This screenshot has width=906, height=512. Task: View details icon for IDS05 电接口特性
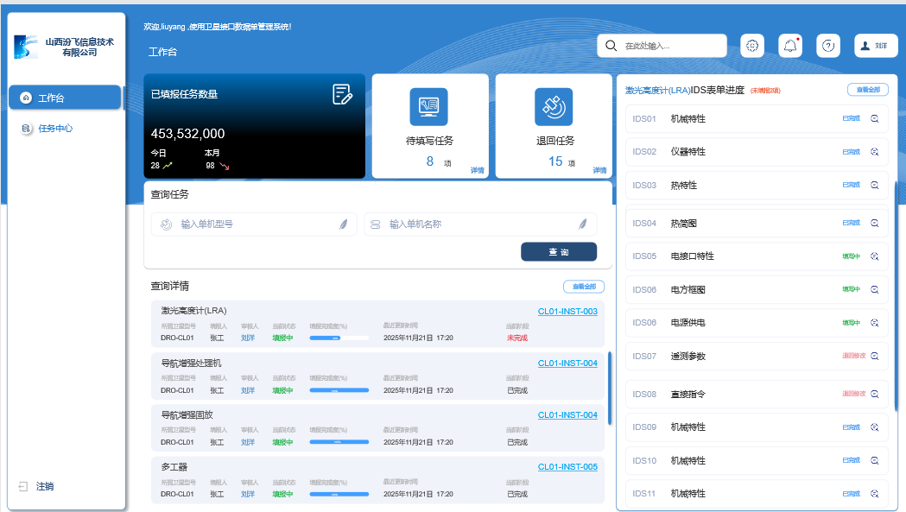[874, 256]
